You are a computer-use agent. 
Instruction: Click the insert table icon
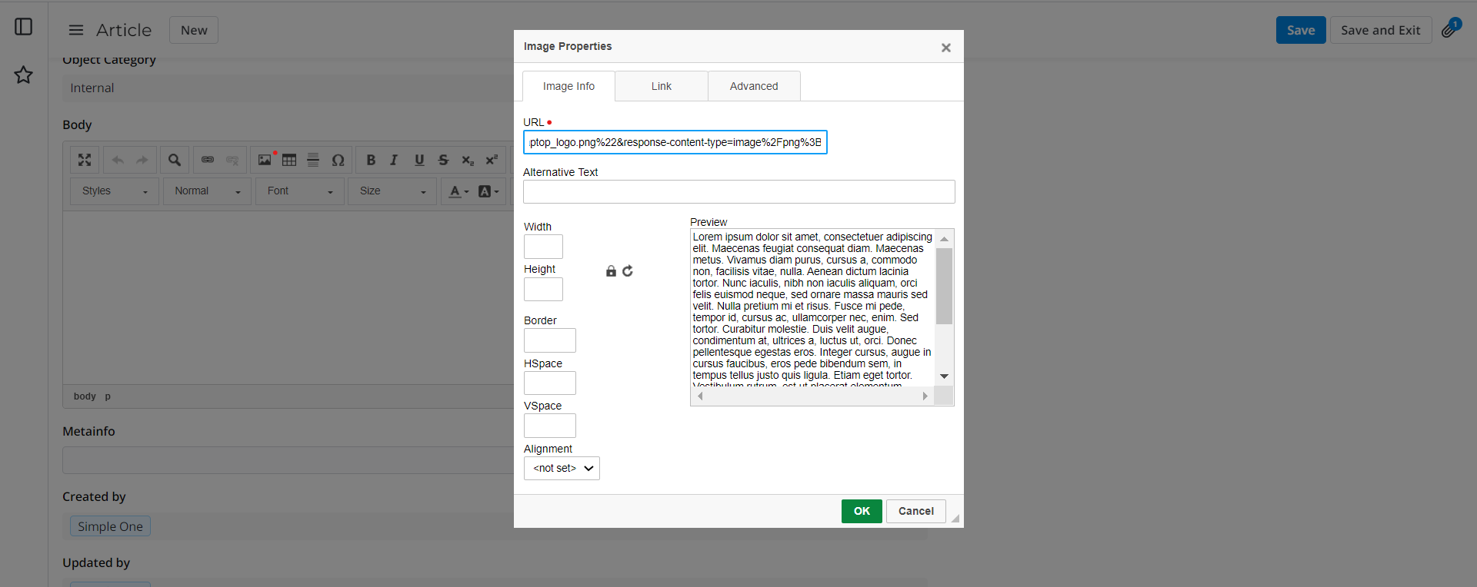point(289,160)
